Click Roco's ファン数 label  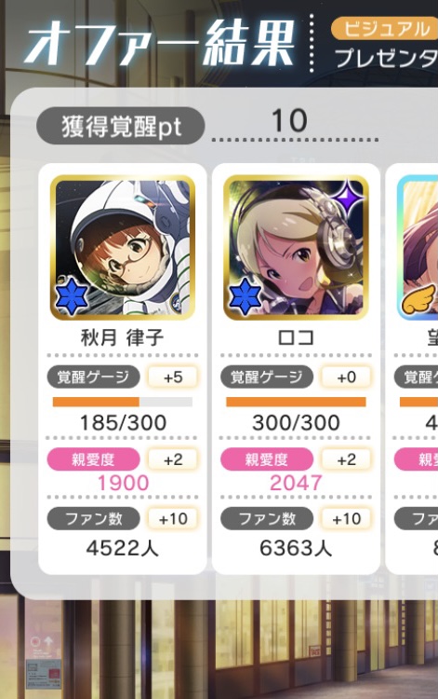267,518
